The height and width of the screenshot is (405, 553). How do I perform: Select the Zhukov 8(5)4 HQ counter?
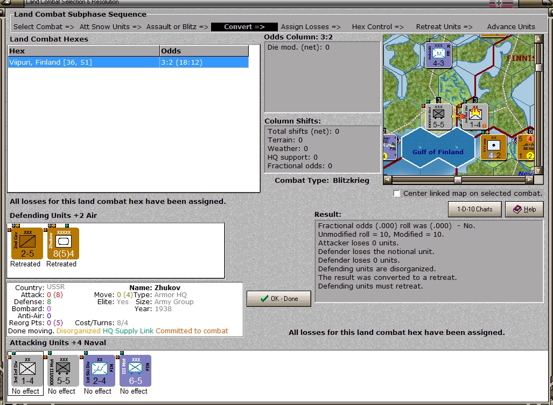point(63,244)
